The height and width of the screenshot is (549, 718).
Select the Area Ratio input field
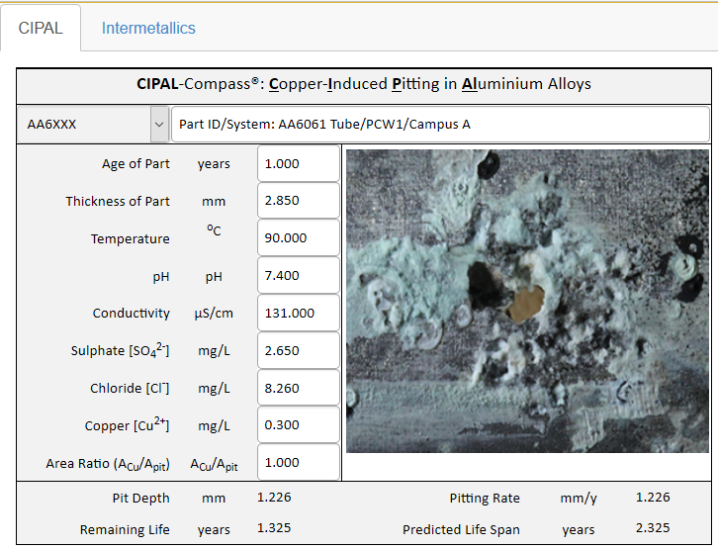(298, 462)
